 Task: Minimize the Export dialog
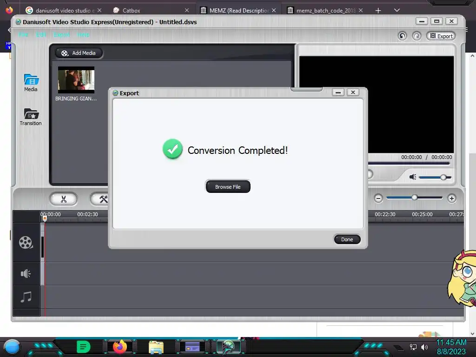338,93
